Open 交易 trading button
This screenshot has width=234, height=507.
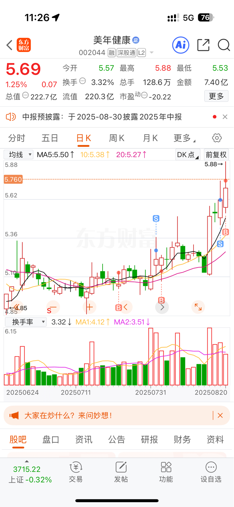click(x=76, y=472)
